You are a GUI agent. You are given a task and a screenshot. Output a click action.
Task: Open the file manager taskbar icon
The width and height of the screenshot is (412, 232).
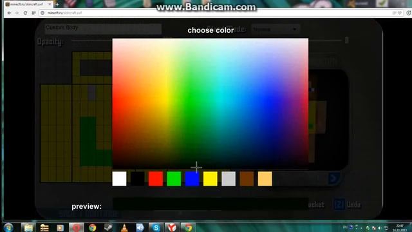point(44,227)
